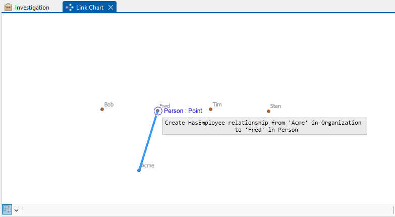Select the Stan person node
Image resolution: width=395 pixels, height=217 pixels.
click(268, 111)
